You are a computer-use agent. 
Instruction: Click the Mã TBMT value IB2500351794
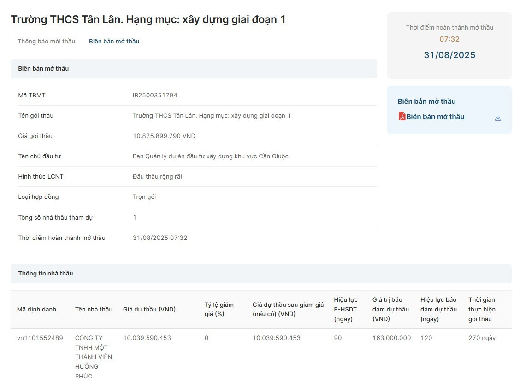155,96
